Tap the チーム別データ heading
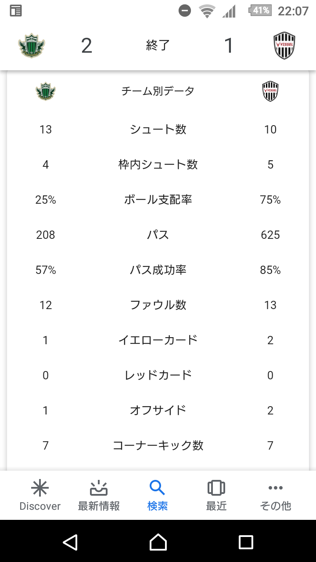Image resolution: width=316 pixels, height=562 pixels. pos(158,91)
